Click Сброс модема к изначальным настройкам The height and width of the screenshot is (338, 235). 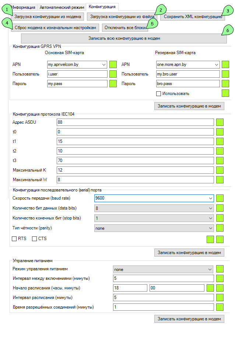coord(55,28)
